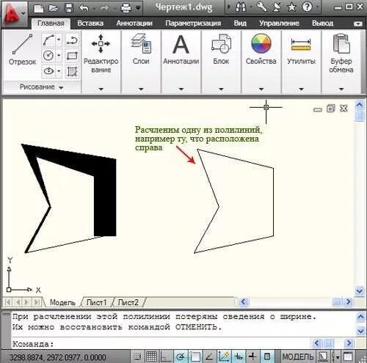
Task: Open the Слои panel dropdown
Action: pyautogui.click(x=141, y=89)
